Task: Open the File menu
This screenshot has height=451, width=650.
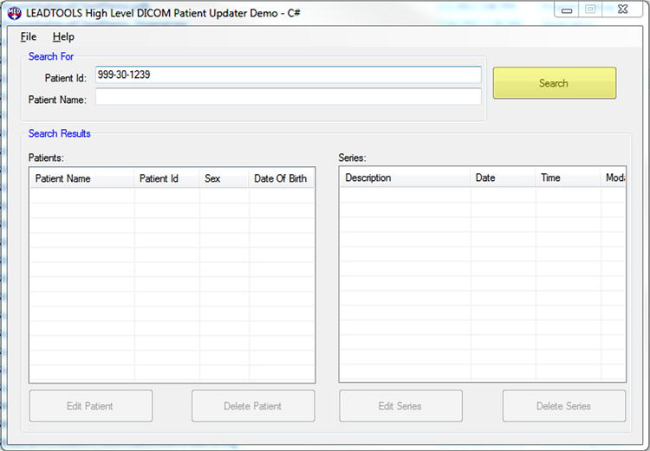Action: point(29,37)
